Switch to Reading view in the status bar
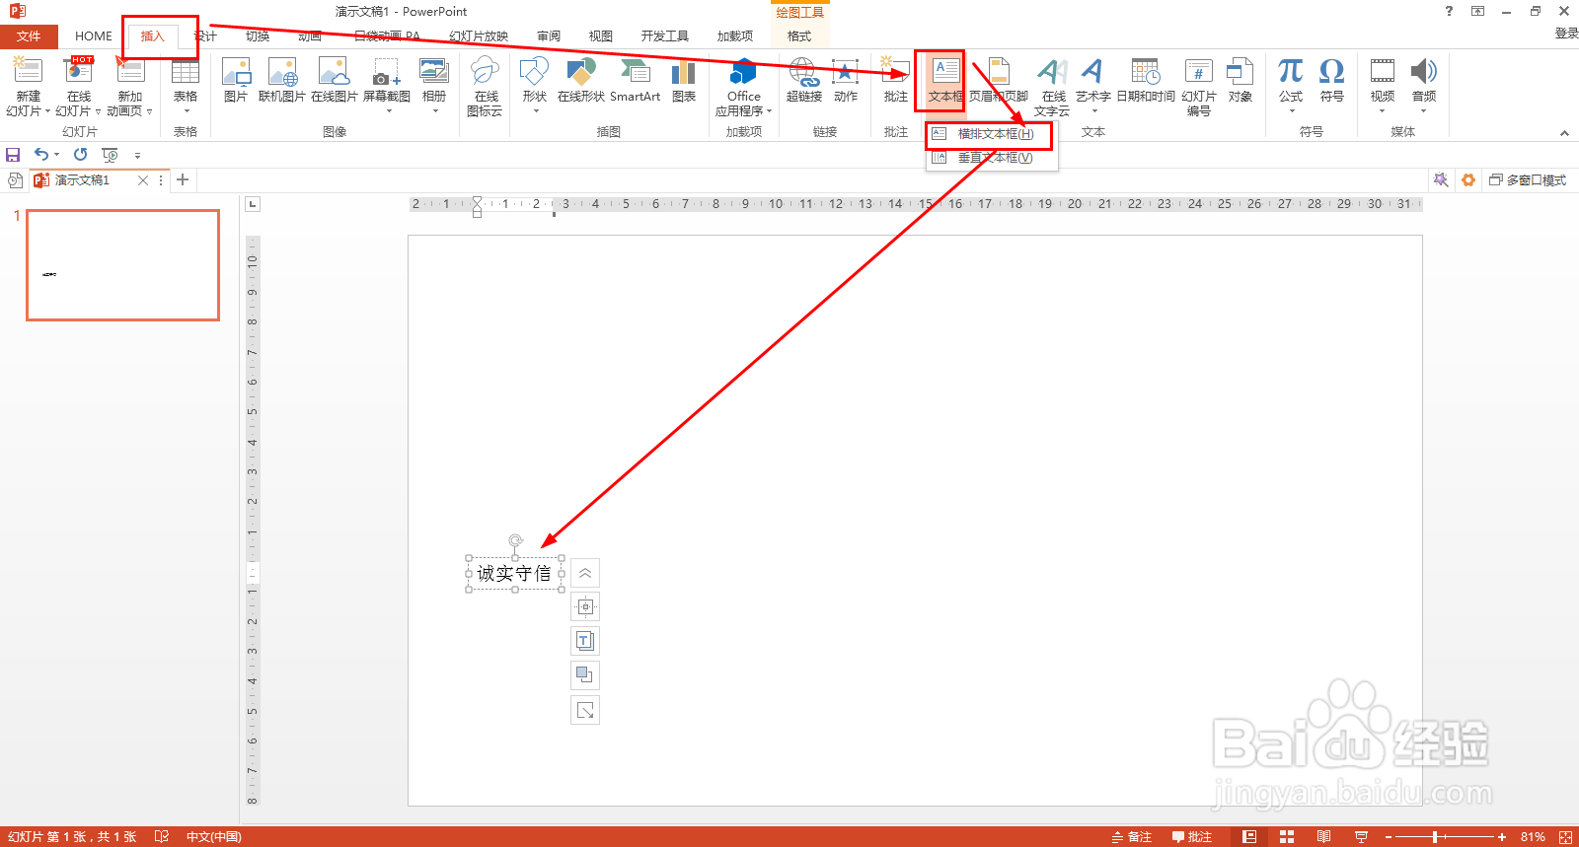This screenshot has width=1579, height=847. pyautogui.click(x=1323, y=837)
